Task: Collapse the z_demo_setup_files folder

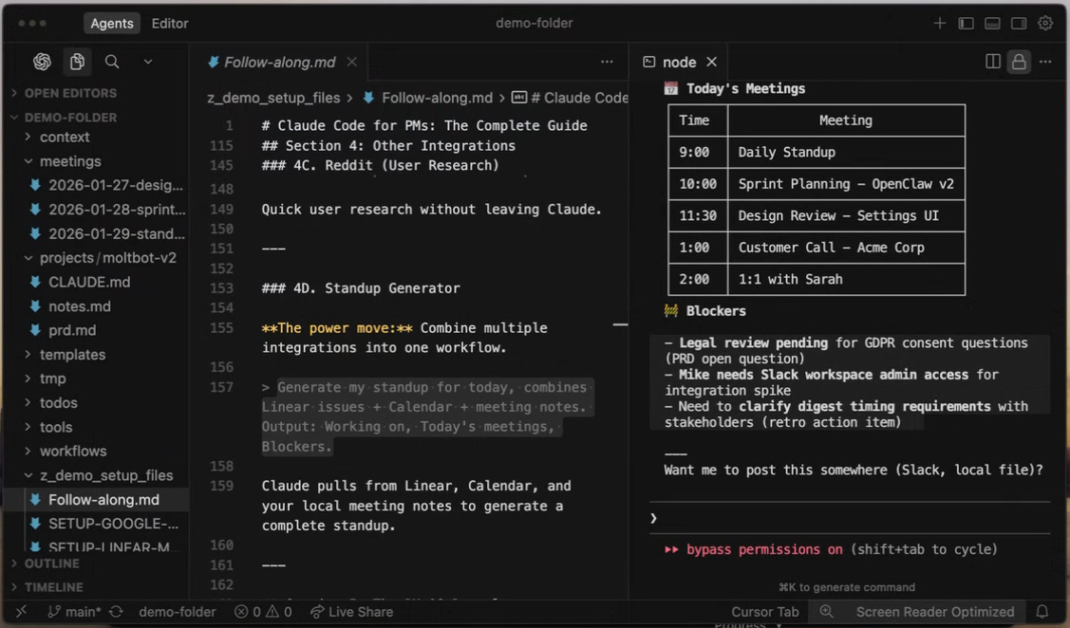Action: tap(105, 475)
